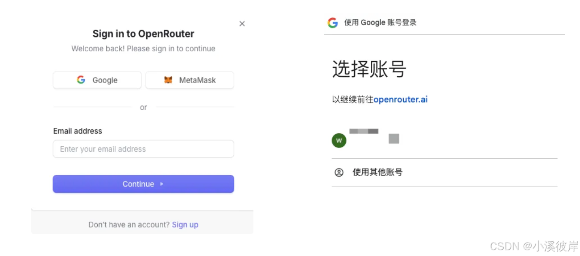
Task: Click the small arrow icon beside Continue
Action: point(162,184)
